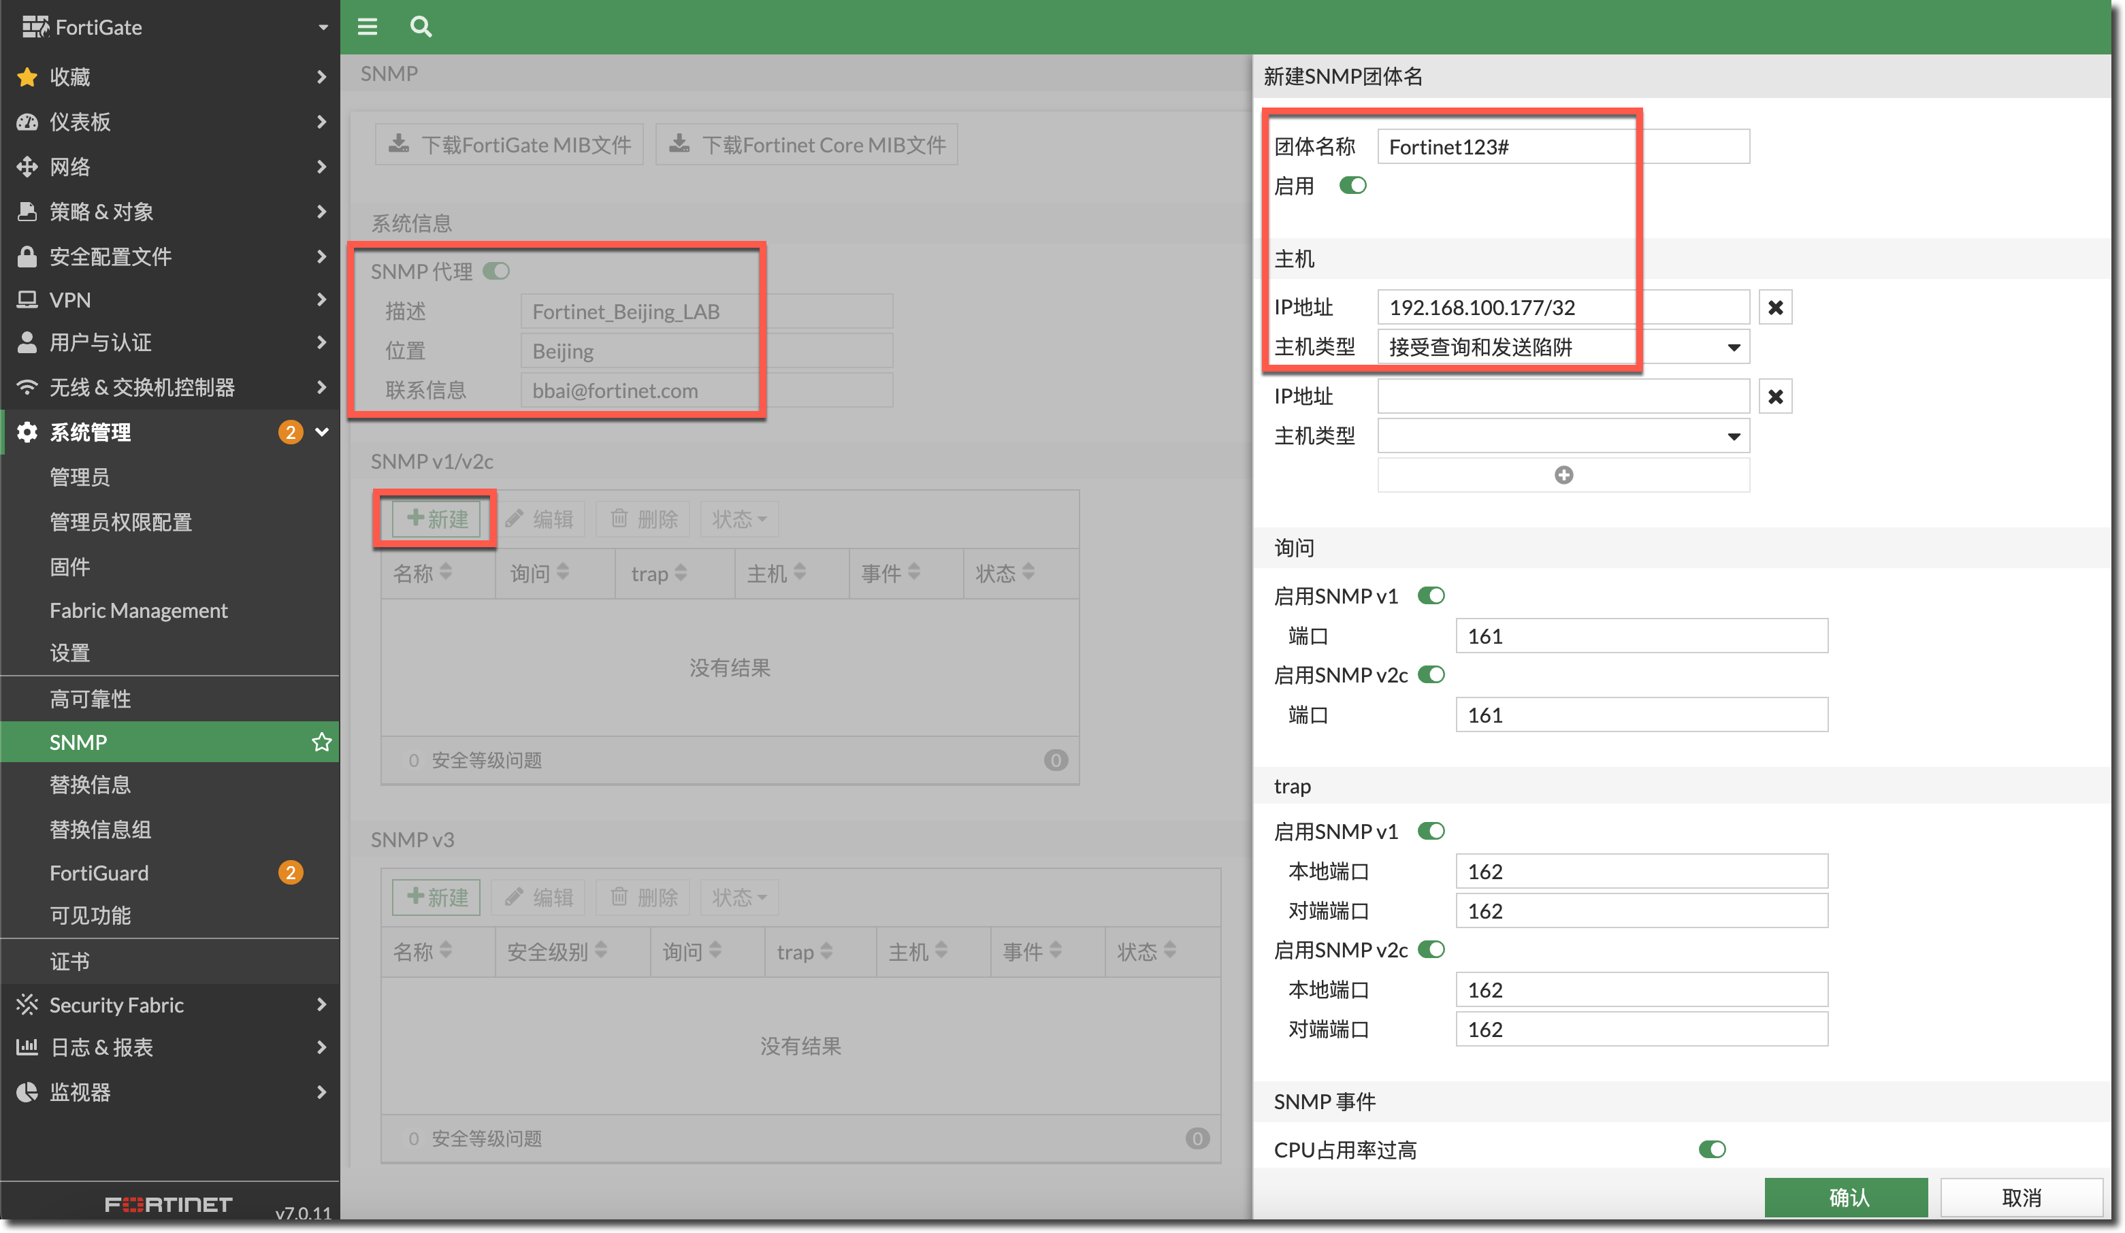
Task: Click the 取消 button
Action: pyautogui.click(x=2022, y=1198)
